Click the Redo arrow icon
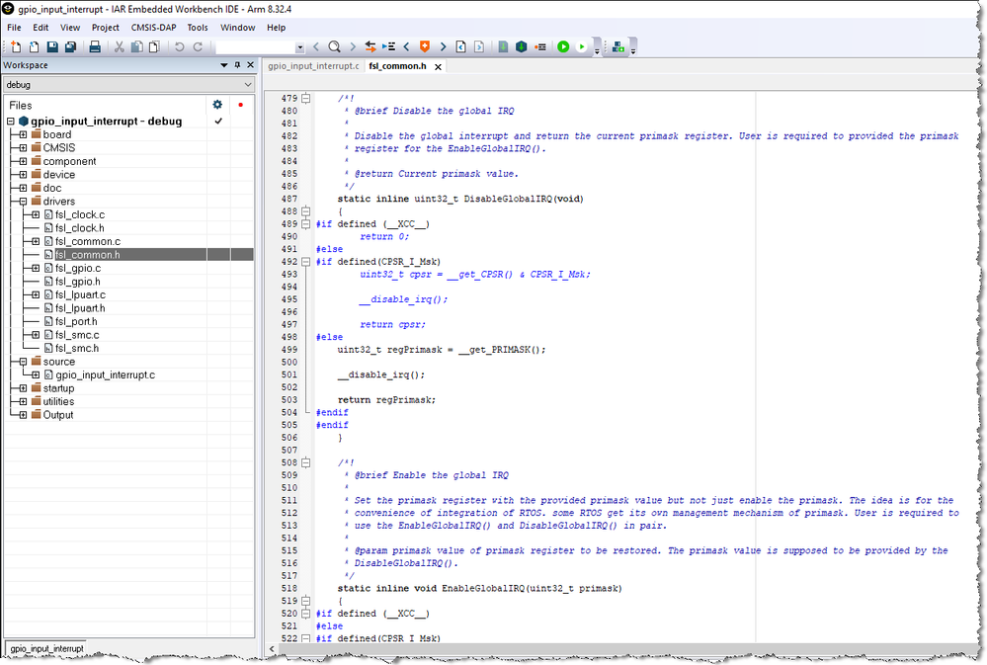 [198, 46]
